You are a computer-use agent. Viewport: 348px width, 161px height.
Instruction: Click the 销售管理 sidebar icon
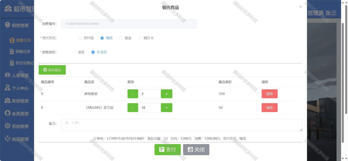click(x=7, y=24)
